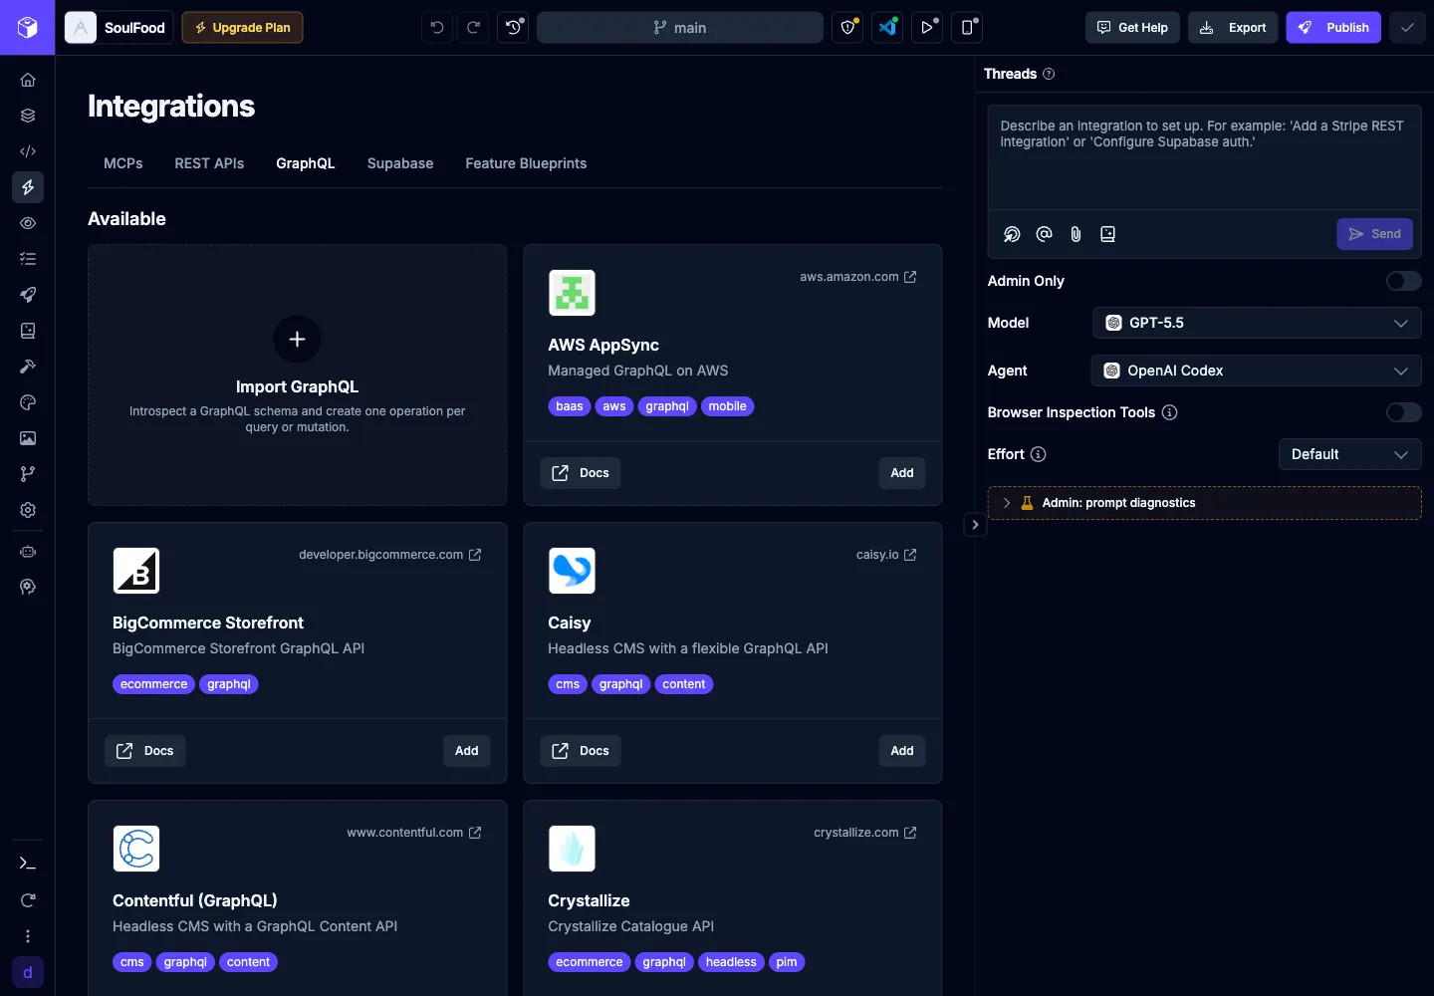
Task: Open the book icon in the sidebar
Action: click(28, 331)
